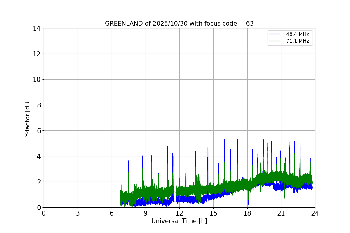The image size is (350, 233).
Task: Select the 48.4 MHz legend label
Action: point(297,34)
